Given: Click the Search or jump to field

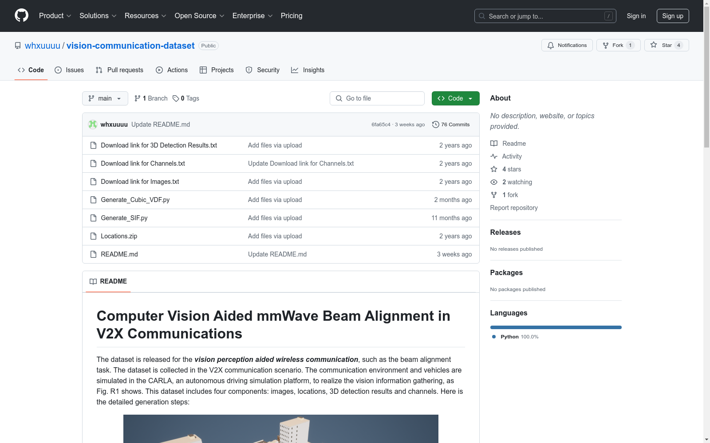Looking at the screenshot, I should pos(545,16).
